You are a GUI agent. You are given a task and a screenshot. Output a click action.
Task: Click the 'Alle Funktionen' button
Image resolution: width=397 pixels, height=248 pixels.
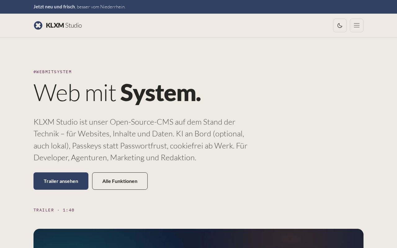(120, 181)
